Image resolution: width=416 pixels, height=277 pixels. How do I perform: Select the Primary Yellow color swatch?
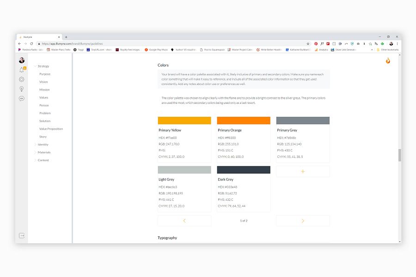pyautogui.click(x=184, y=120)
